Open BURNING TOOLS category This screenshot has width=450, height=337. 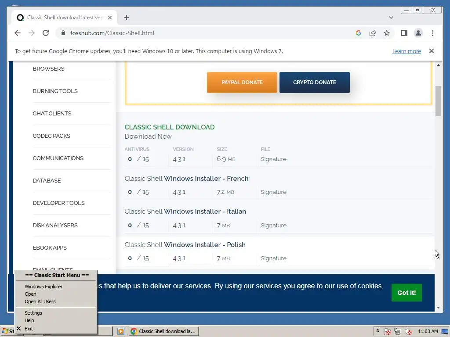pyautogui.click(x=55, y=91)
